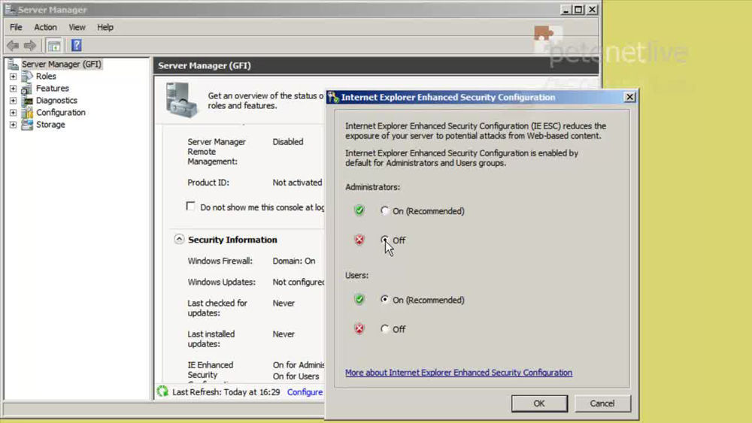
Task: Click the Configuration node icon
Action: pos(28,113)
